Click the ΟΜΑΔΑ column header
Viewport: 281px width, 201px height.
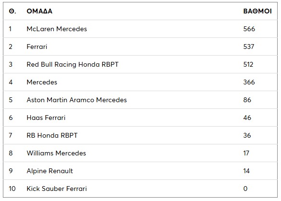39,12
